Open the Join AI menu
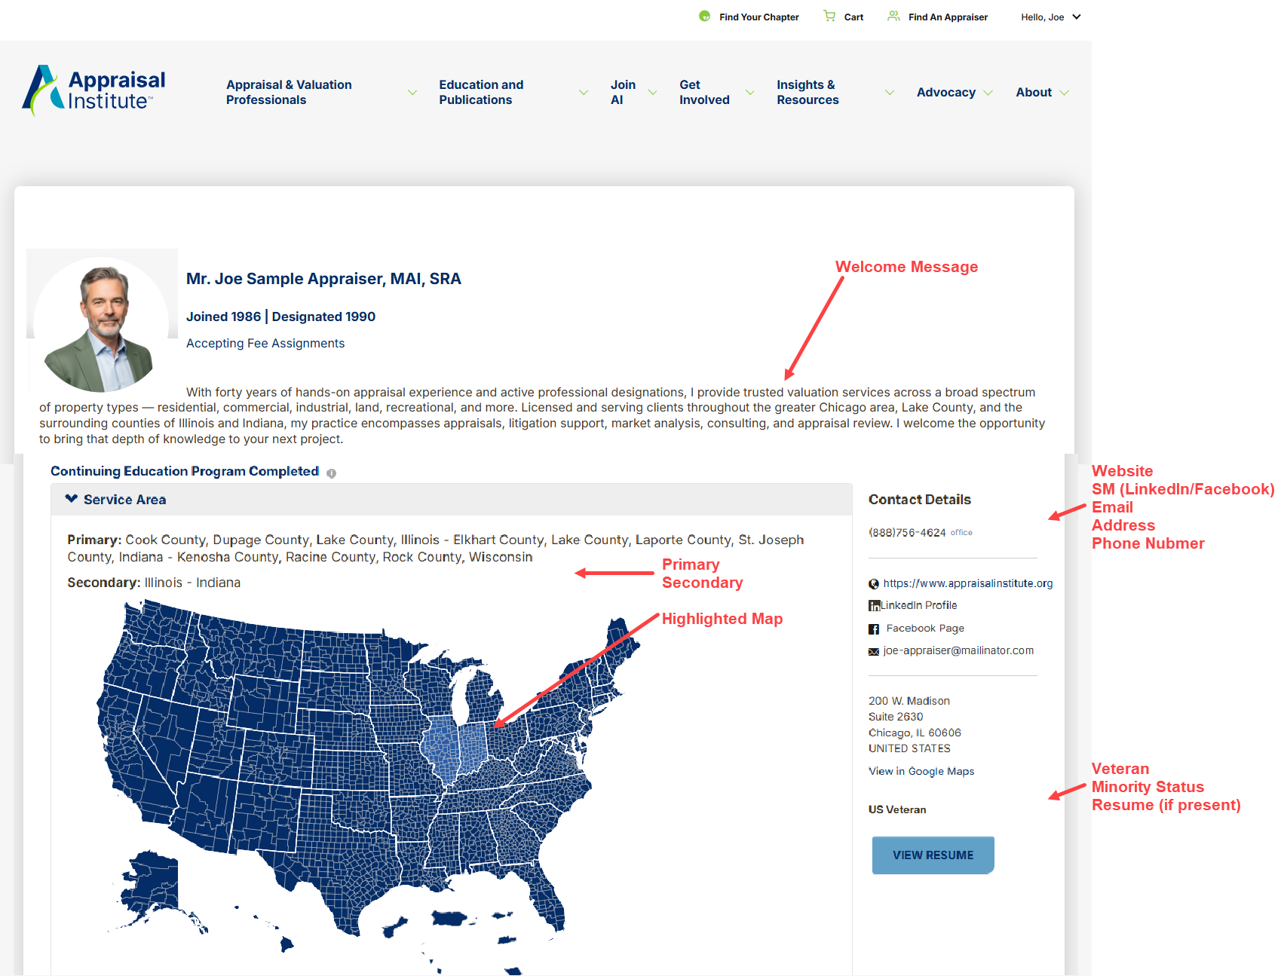Viewport: 1287px width, 976px height. click(633, 93)
